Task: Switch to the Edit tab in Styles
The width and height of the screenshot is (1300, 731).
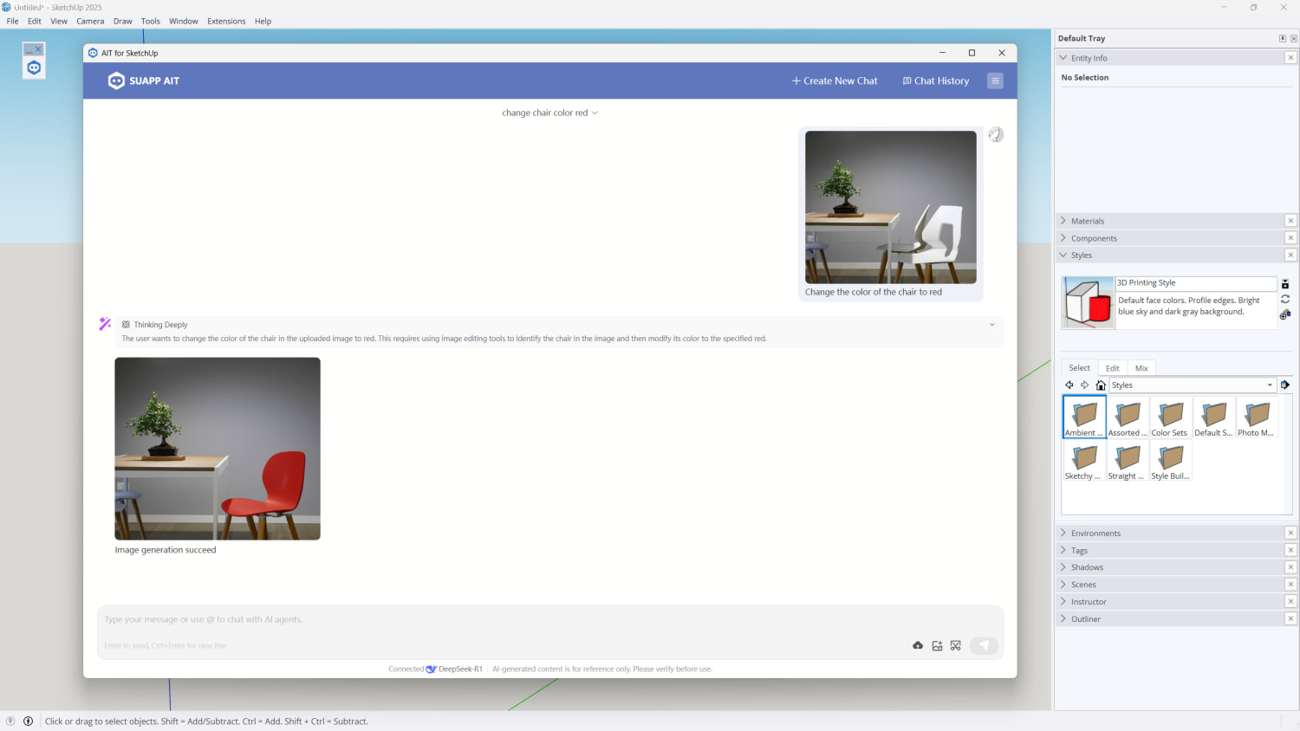Action: 1112,368
